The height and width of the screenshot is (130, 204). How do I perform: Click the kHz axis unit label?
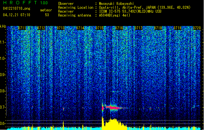3,26
